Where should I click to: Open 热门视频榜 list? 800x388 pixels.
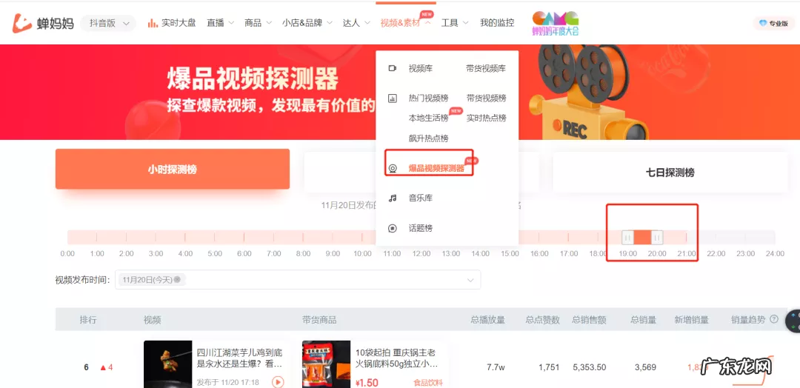click(x=428, y=98)
